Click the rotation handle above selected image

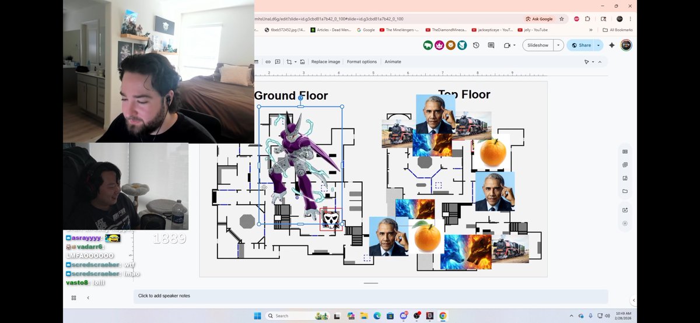coord(300,98)
